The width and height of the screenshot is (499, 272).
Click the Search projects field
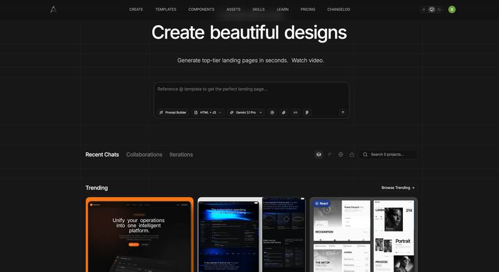pos(388,154)
